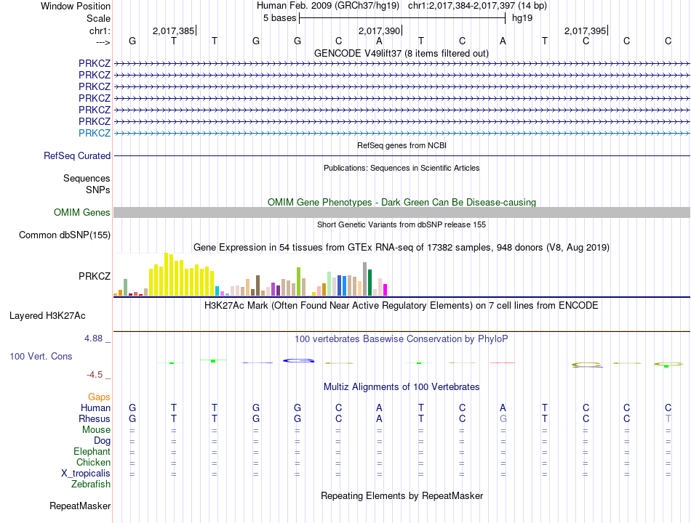Click the Zebrafish species label
The width and height of the screenshot is (691, 523).
coord(91,484)
